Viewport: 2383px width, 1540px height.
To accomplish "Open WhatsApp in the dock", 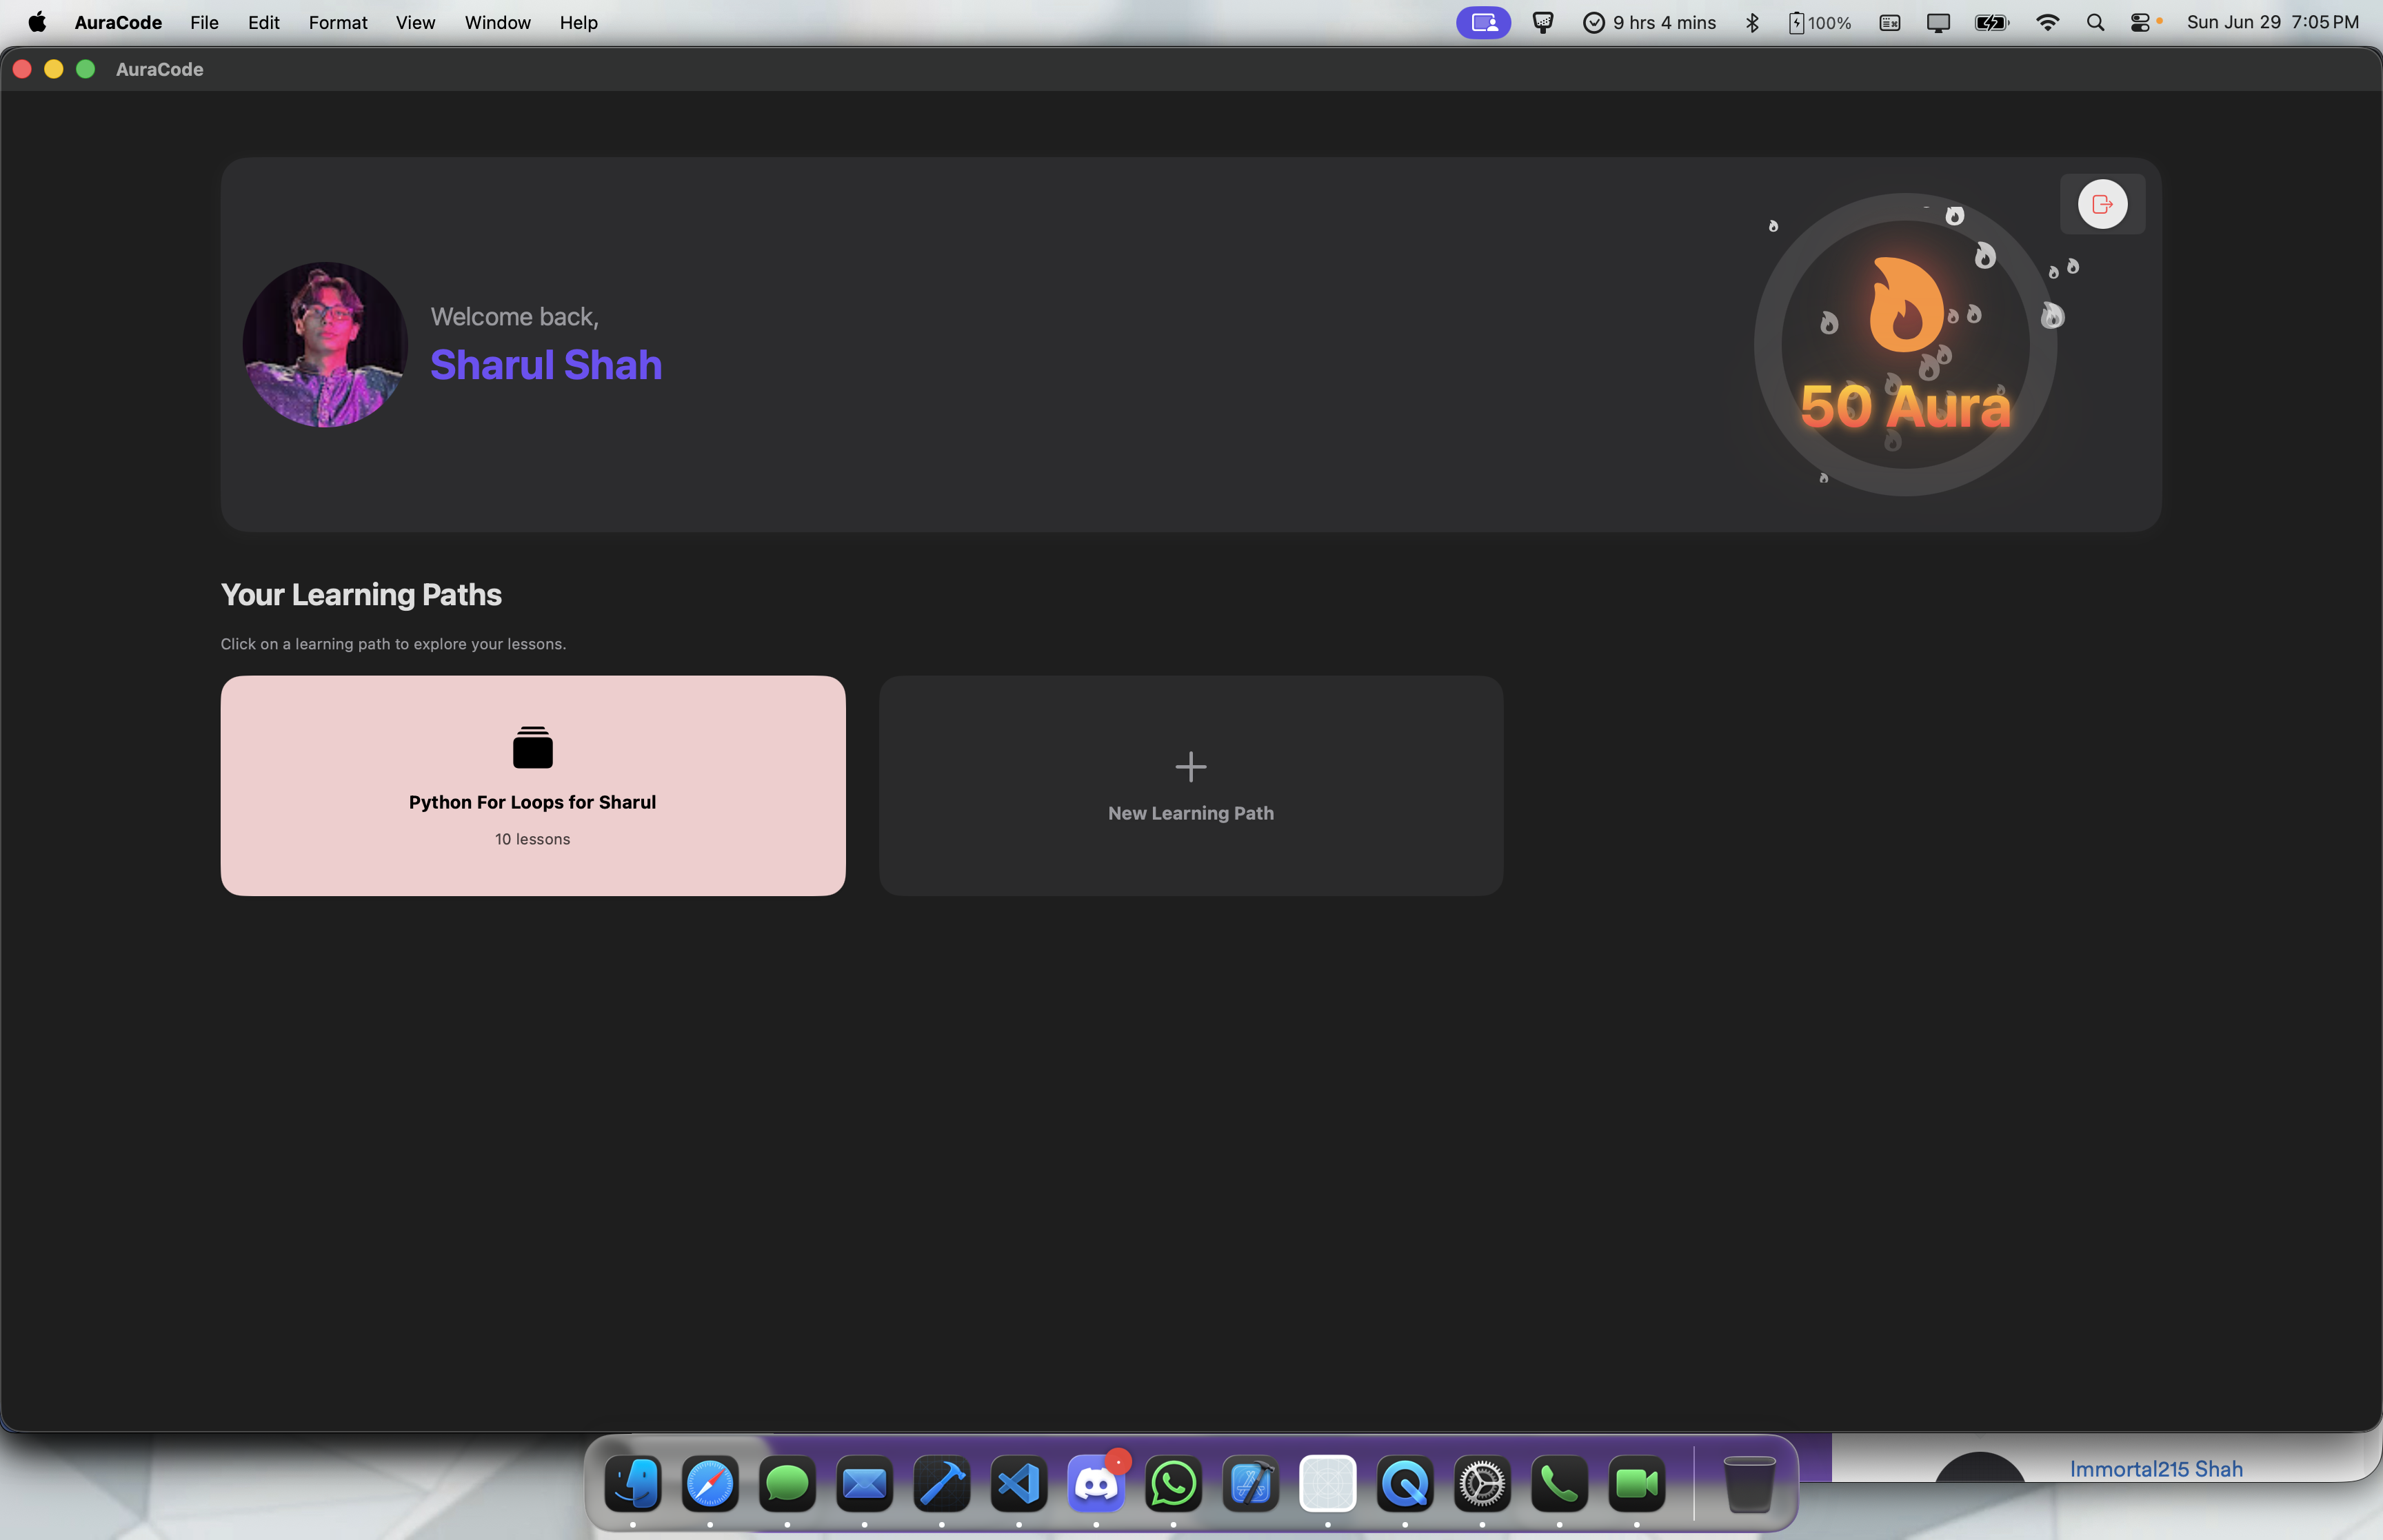I will point(1173,1484).
